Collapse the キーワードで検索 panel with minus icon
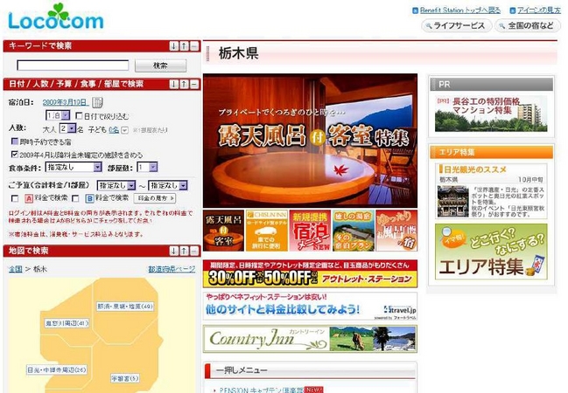The width and height of the screenshot is (568, 393). [194, 45]
